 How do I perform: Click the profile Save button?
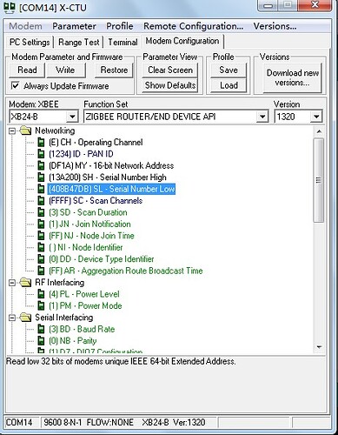click(x=229, y=70)
